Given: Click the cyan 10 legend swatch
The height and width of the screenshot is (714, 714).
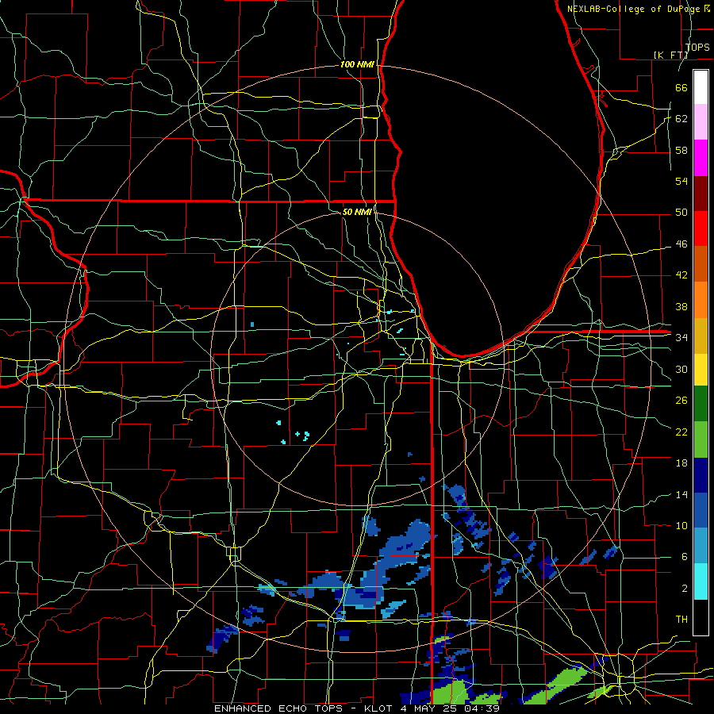Looking at the screenshot, I should 701,582.
